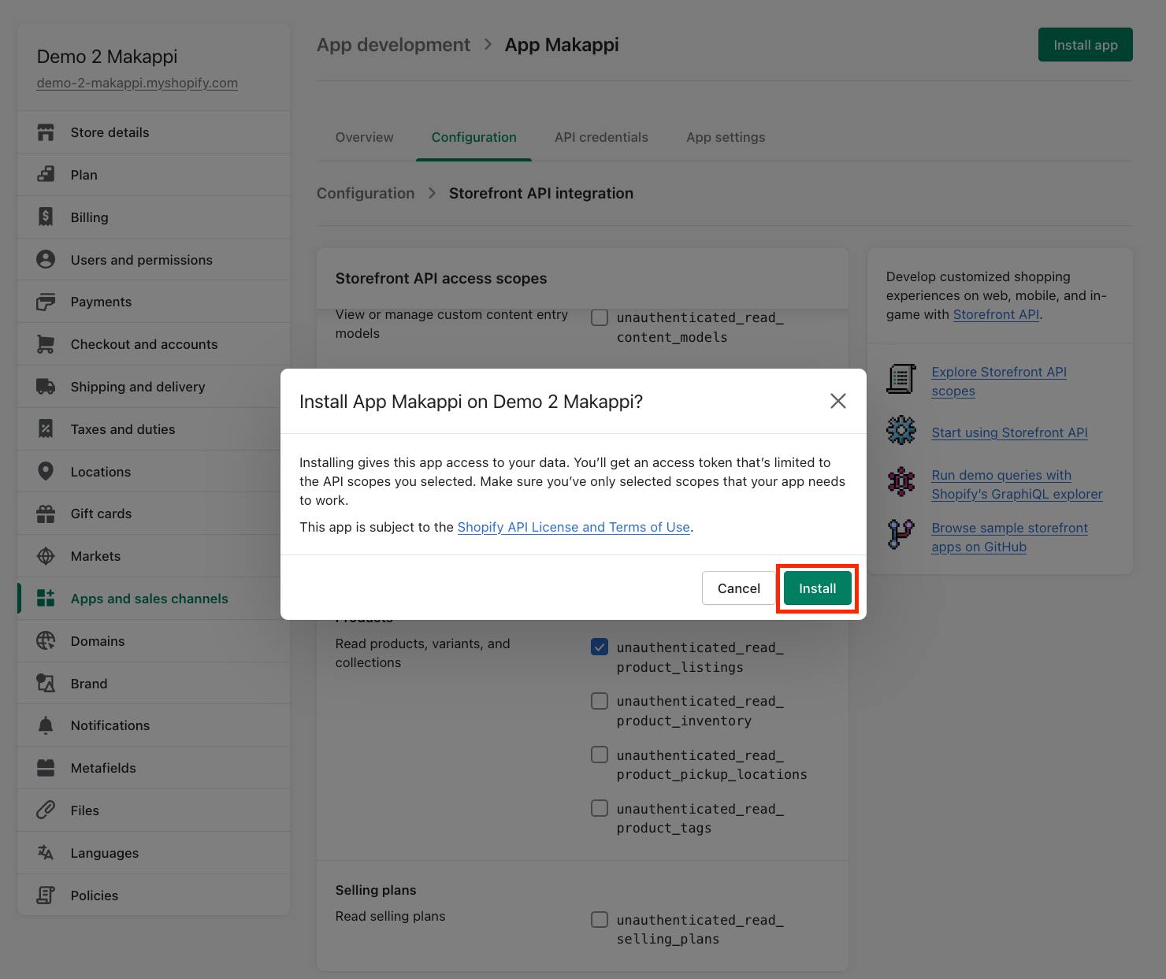Uncheck unauthenticated_read_product_listings checkbox

tap(600, 647)
